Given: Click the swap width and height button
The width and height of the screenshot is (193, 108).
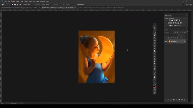Looking at the screenshot, I should tap(64, 4).
